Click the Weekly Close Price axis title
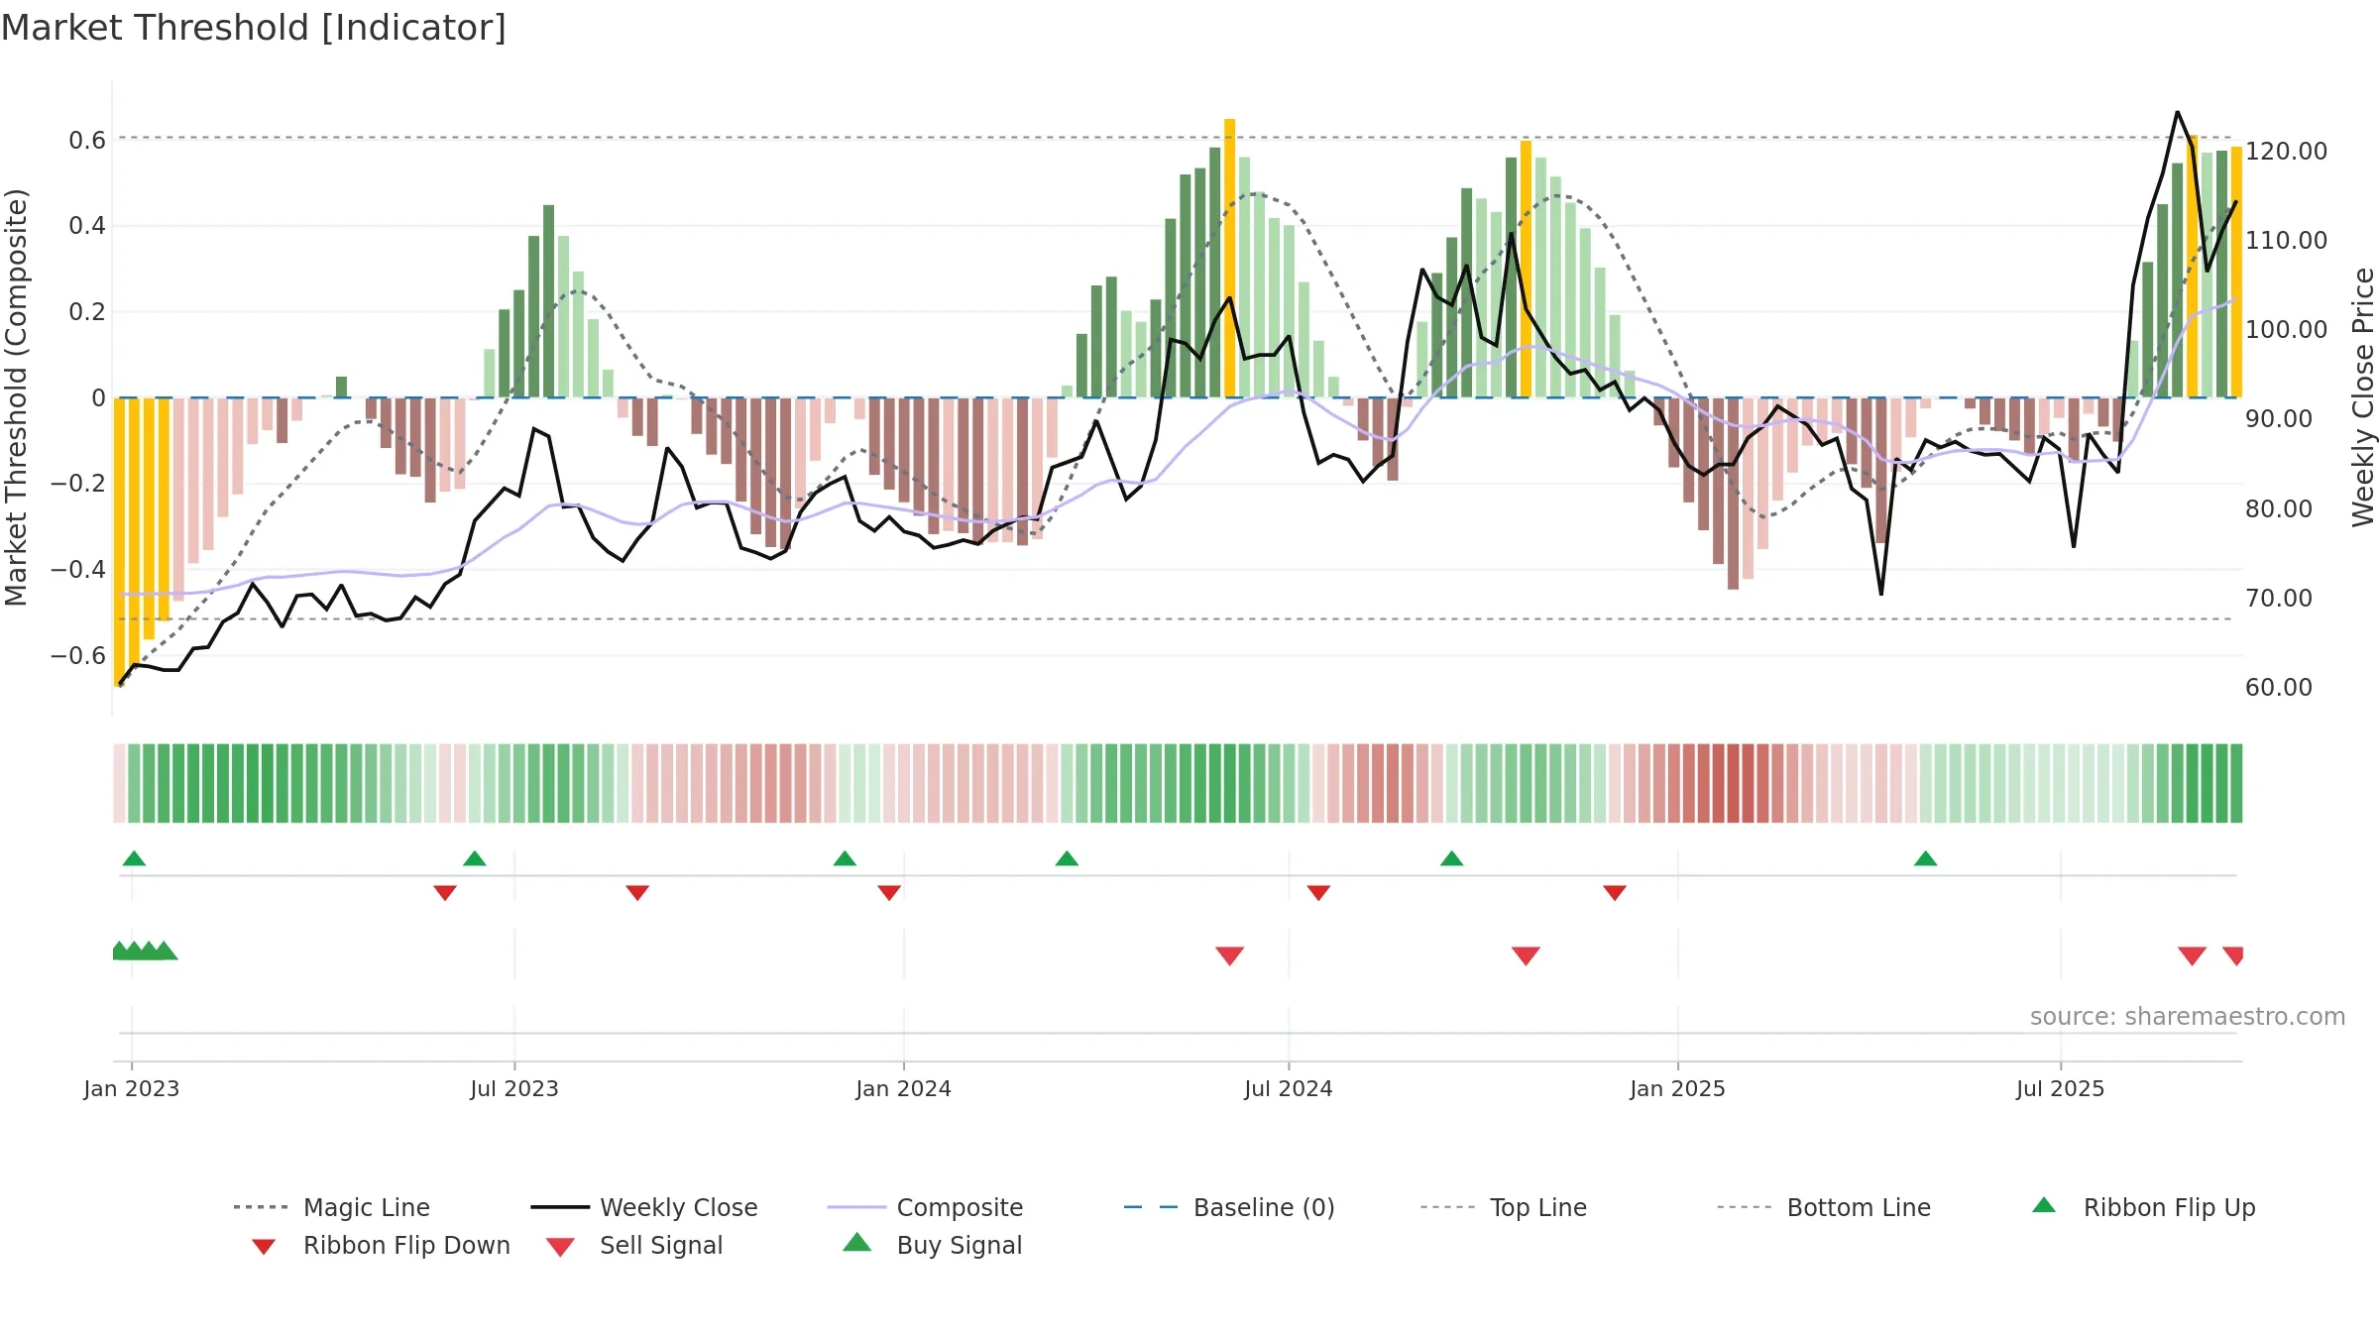The height and width of the screenshot is (1338, 2379). click(2363, 397)
